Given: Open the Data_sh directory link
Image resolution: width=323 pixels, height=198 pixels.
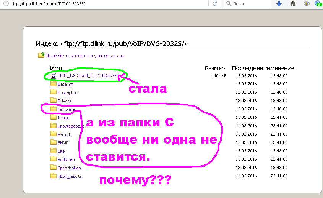Looking at the screenshot, I should pyautogui.click(x=65, y=84).
